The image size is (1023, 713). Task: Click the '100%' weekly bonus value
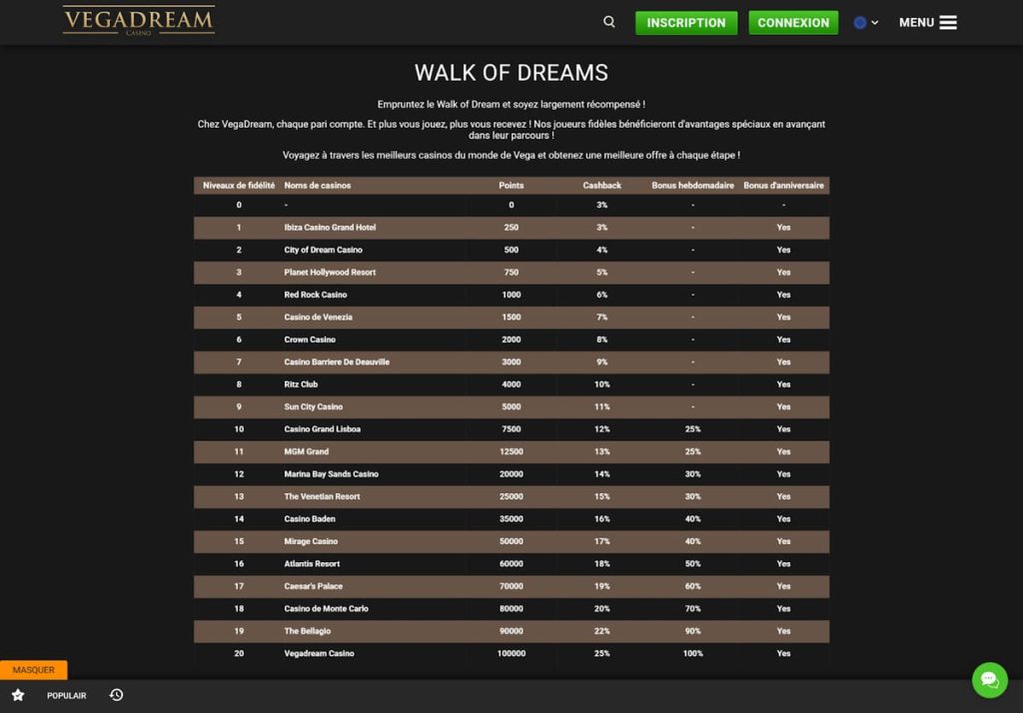[693, 654]
